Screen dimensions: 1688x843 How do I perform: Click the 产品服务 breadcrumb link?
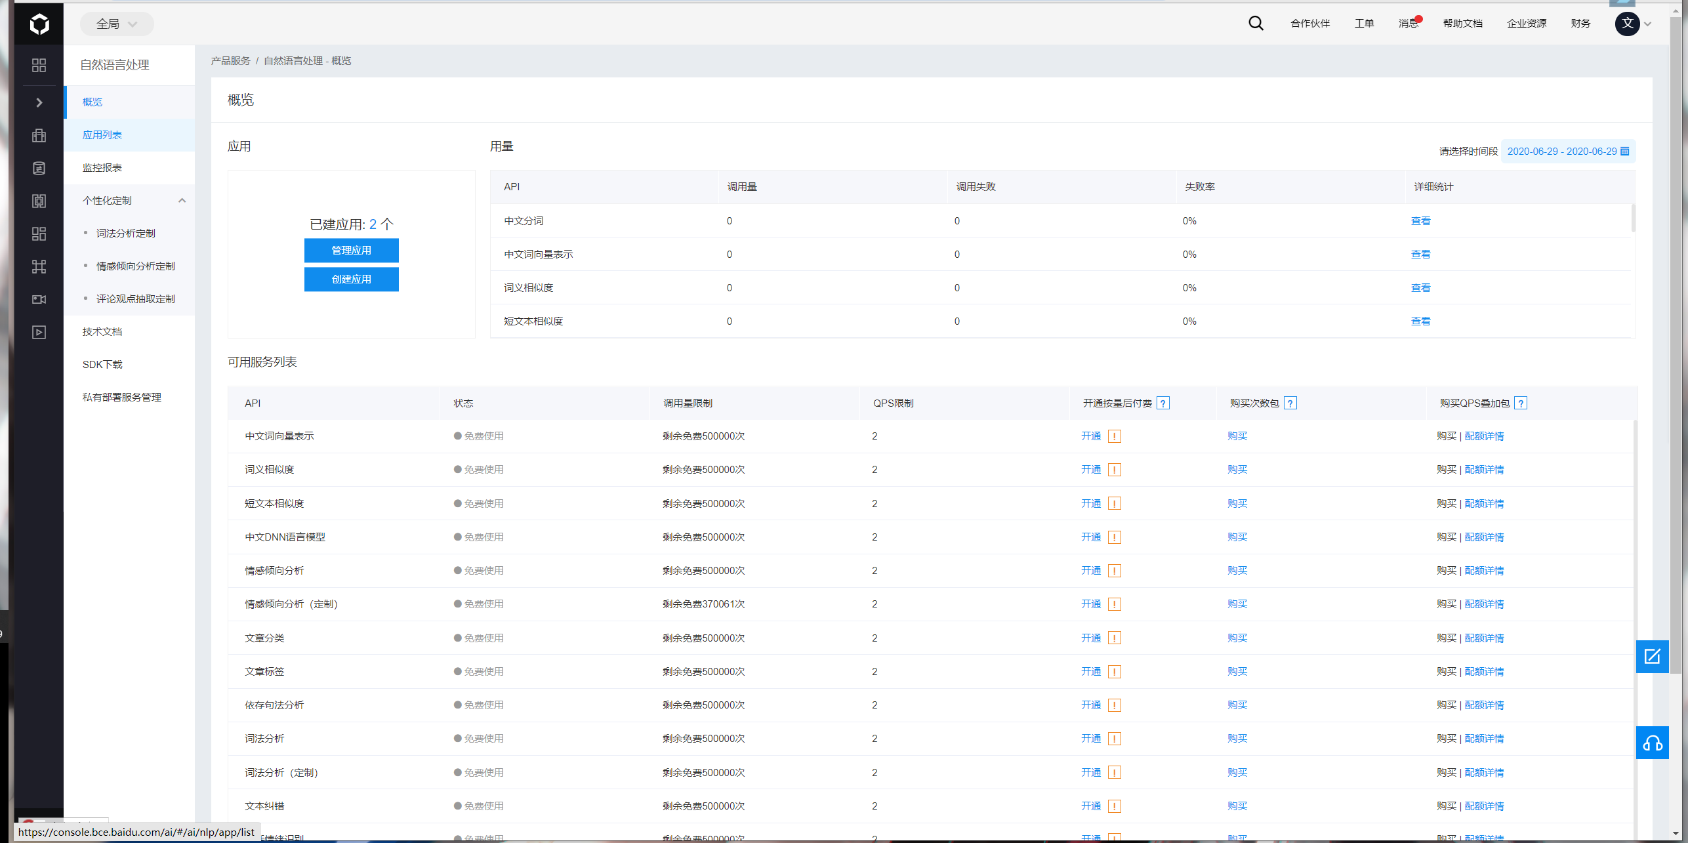230,61
